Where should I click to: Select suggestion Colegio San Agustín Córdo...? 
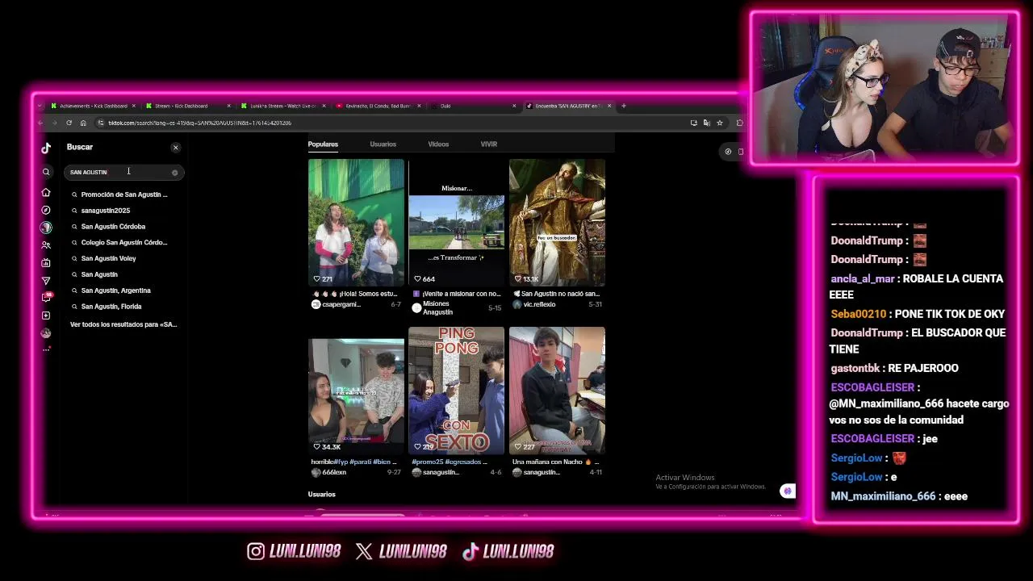[123, 242]
